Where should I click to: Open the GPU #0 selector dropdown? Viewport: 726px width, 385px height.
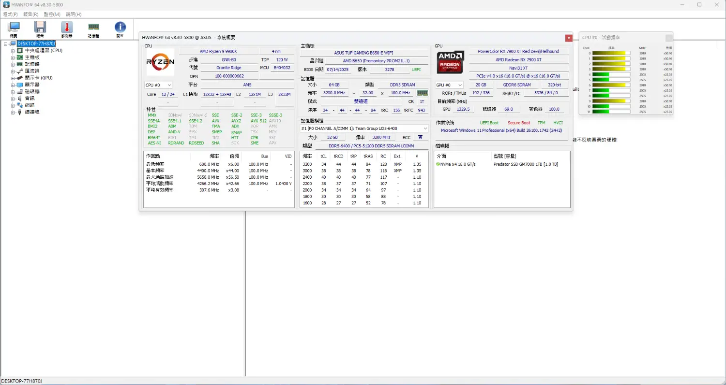tap(449, 85)
